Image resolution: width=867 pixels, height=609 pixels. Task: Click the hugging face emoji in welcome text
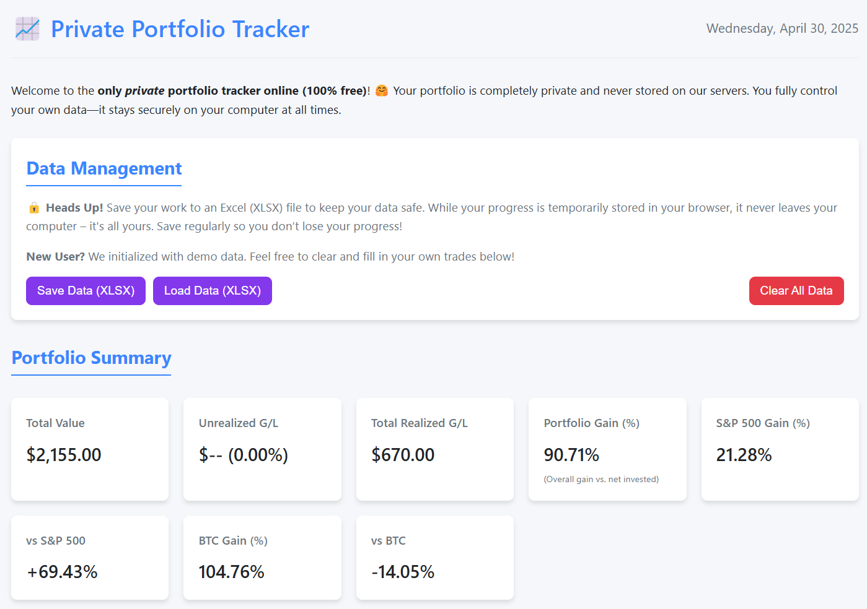(381, 90)
